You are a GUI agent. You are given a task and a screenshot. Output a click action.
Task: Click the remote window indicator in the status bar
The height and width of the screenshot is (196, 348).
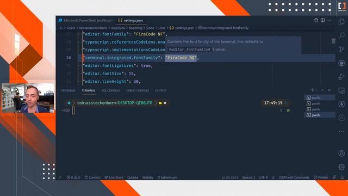pyautogui.click(x=60, y=177)
